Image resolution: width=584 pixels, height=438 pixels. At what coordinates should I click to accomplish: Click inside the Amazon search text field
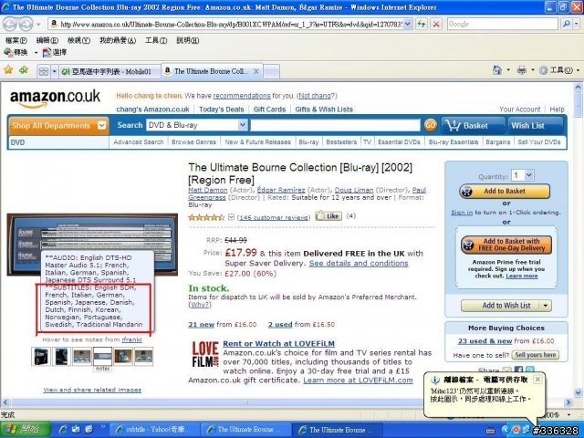335,125
